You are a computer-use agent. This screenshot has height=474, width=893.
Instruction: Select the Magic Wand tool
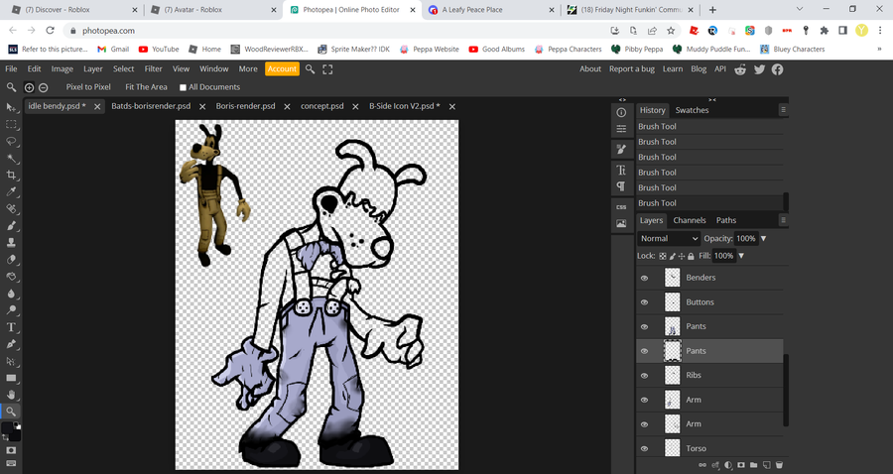11,159
